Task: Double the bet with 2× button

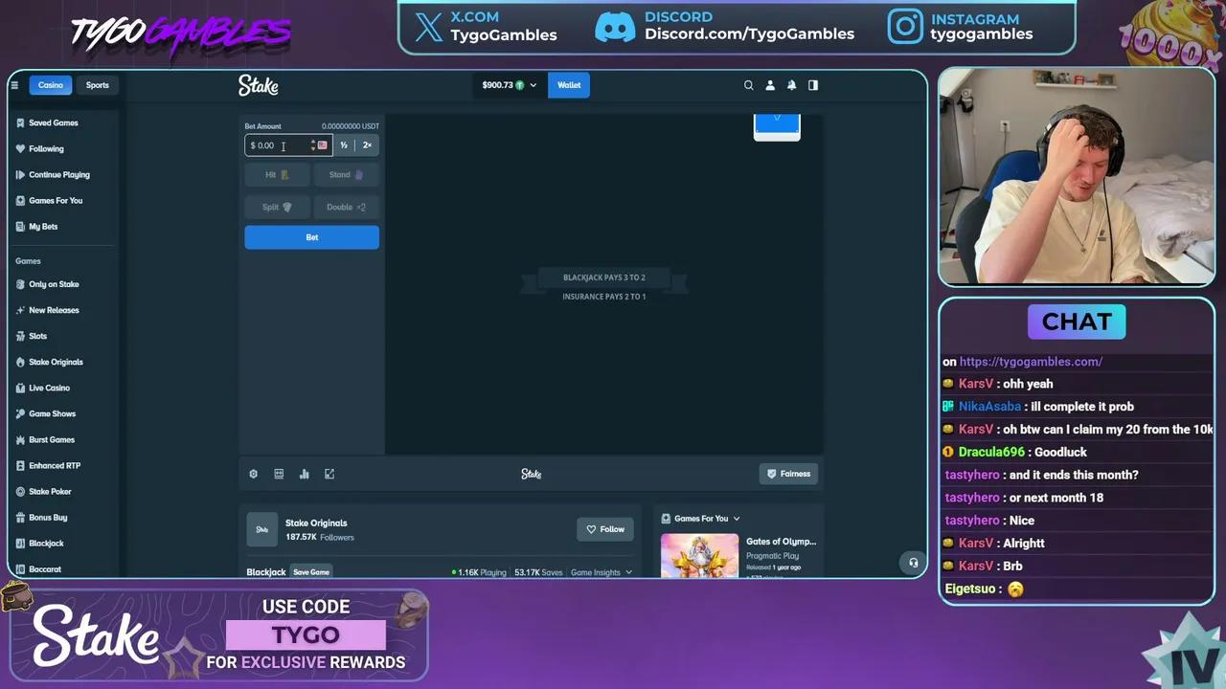Action: coord(367,145)
